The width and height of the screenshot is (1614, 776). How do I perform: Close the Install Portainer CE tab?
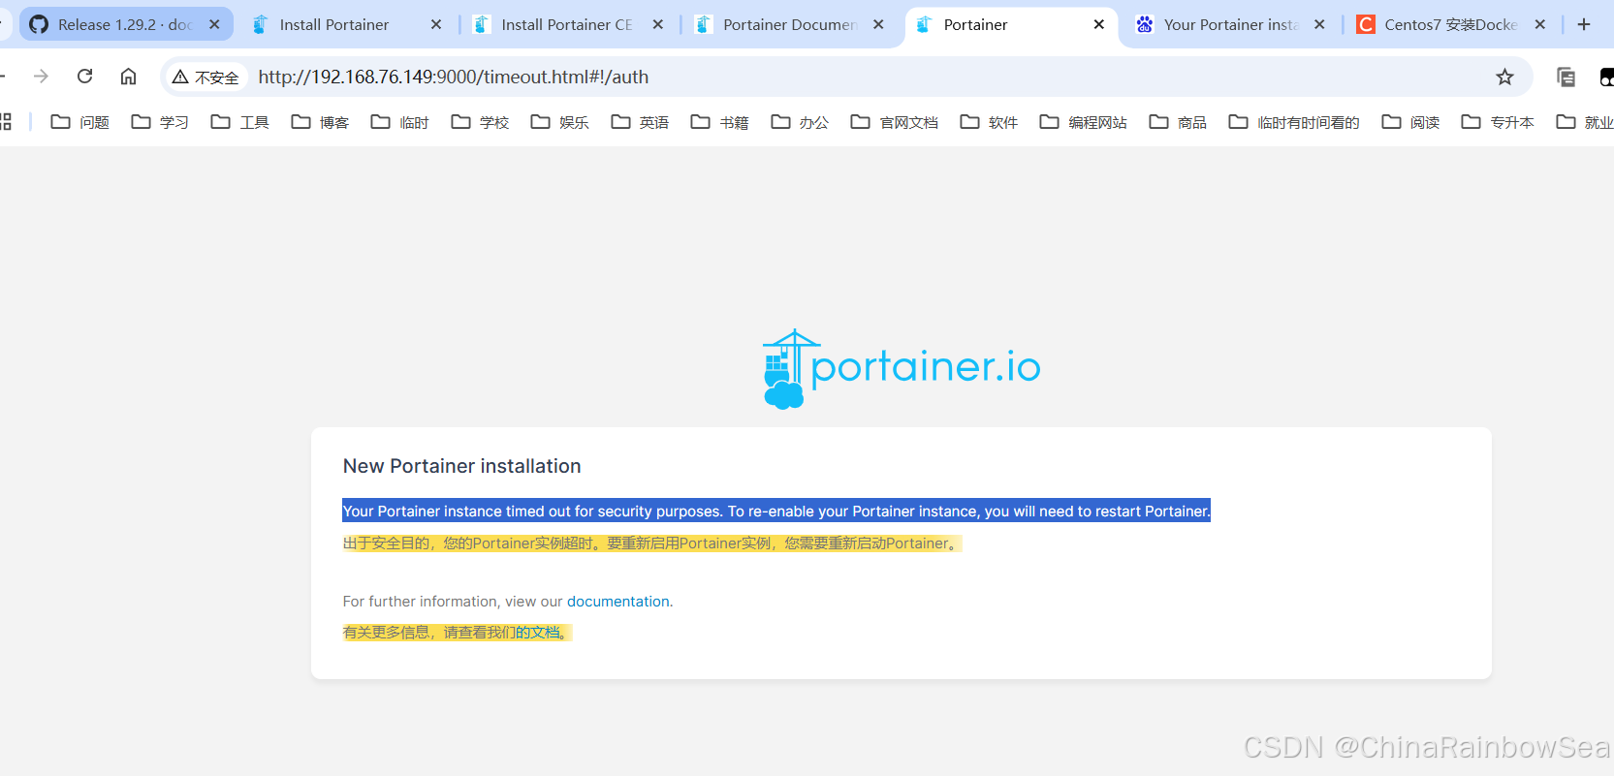[x=658, y=24]
